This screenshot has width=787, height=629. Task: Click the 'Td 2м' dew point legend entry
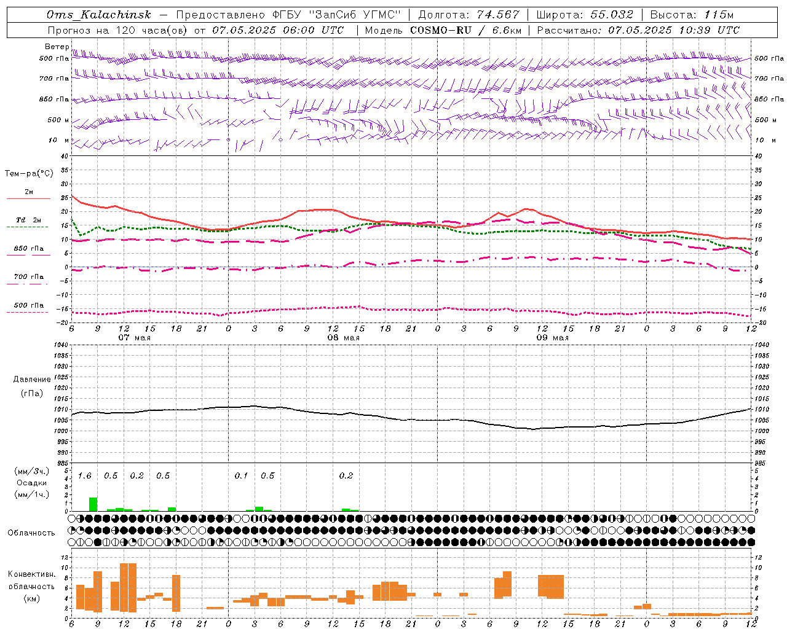(x=29, y=220)
